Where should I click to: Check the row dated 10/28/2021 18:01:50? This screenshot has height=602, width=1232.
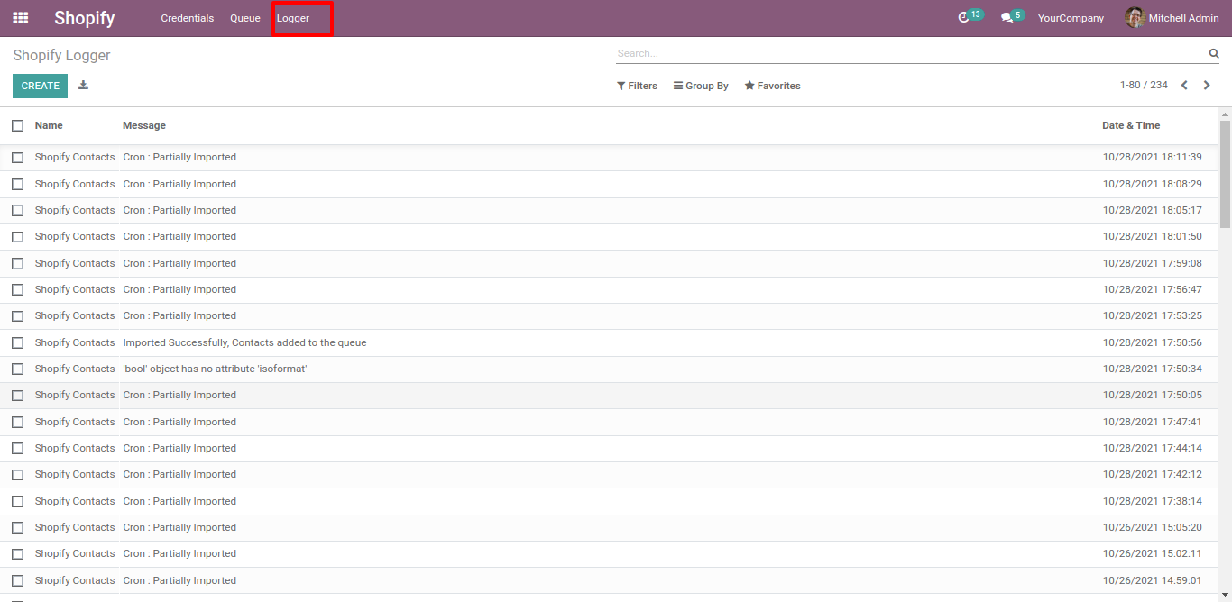(17, 237)
